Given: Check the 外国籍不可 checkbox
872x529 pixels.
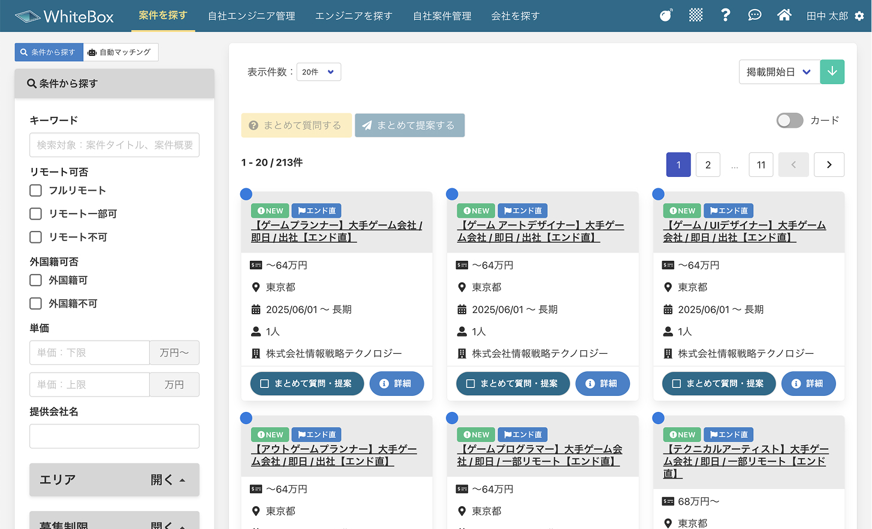Looking at the screenshot, I should (x=36, y=303).
